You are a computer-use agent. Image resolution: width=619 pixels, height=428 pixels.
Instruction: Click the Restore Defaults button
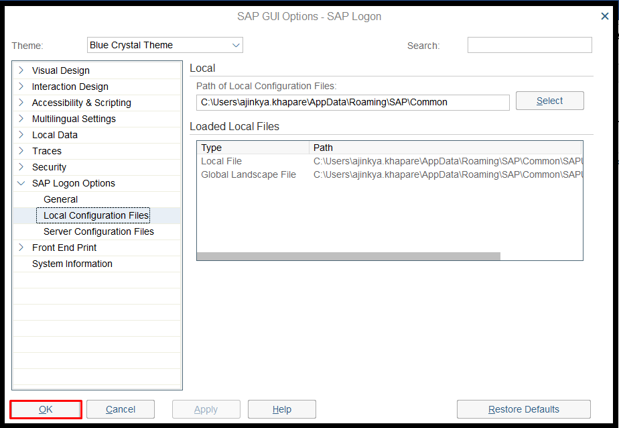click(523, 409)
